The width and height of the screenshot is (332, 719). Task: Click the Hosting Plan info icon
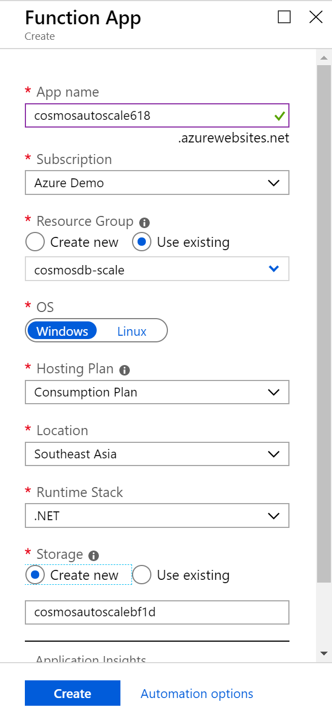(x=125, y=369)
